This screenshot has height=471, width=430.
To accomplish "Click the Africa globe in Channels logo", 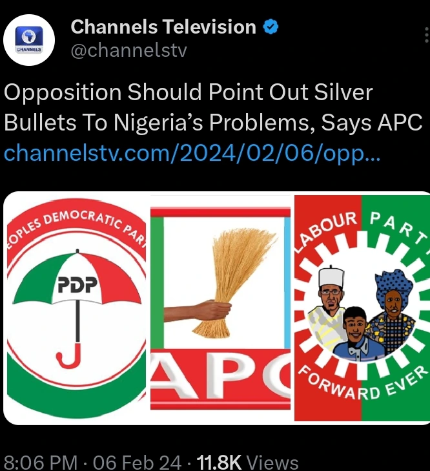I will [x=29, y=36].
